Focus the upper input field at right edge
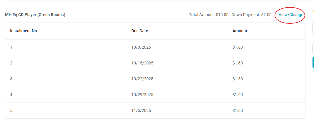The height and width of the screenshot is (135, 314). click(313, 28)
